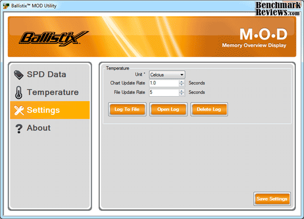Open the SPD Data section

click(x=50, y=74)
